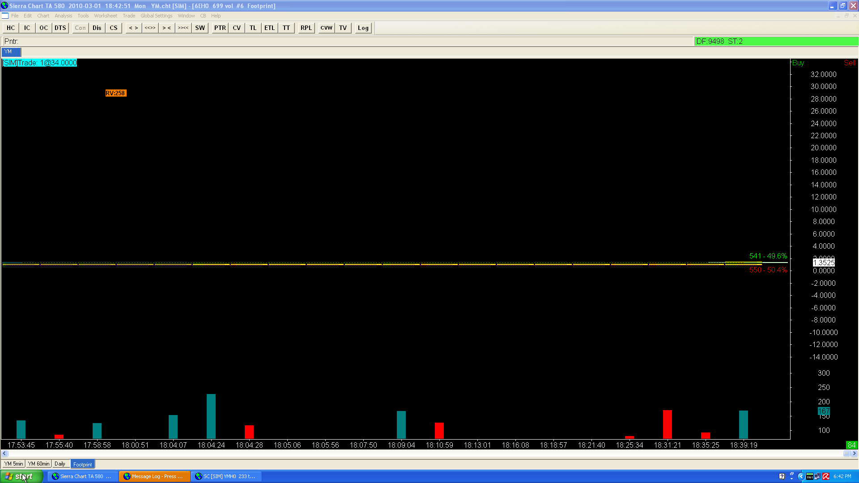This screenshot has width=859, height=483.
Task: Click the SIM Trade 1@34.0000 label
Action: (x=40, y=63)
